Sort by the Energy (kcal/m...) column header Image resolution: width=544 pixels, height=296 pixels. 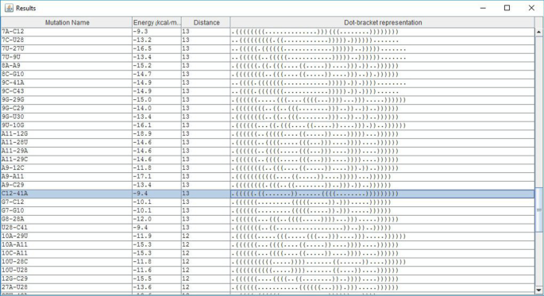click(156, 22)
